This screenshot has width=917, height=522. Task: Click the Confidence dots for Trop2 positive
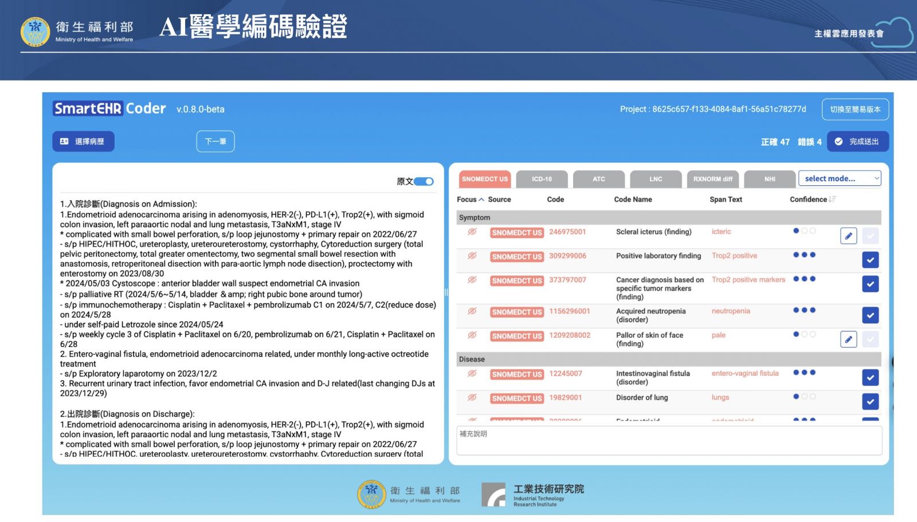[x=804, y=255]
